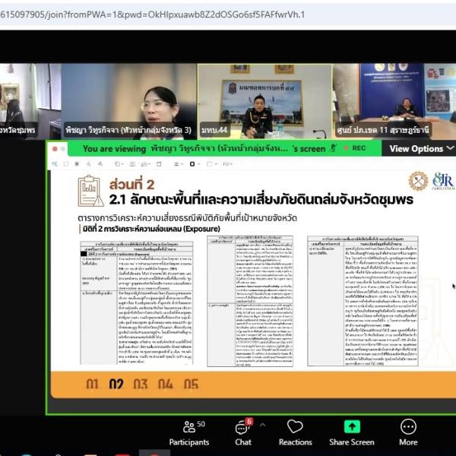The image size is (456, 456).
Task: Open the More options menu
Action: click(x=408, y=432)
